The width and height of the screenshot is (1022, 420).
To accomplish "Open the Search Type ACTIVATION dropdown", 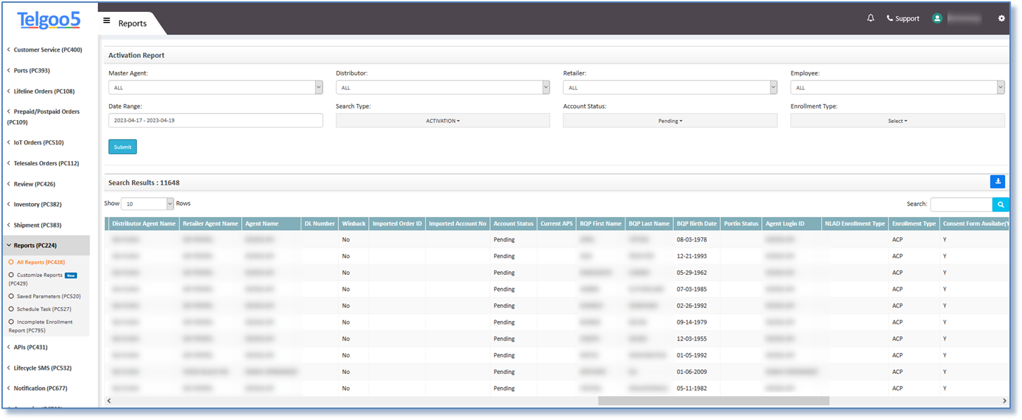I will tap(442, 121).
